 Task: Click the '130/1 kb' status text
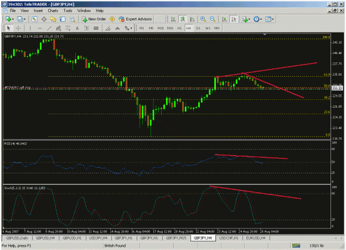click(317, 246)
